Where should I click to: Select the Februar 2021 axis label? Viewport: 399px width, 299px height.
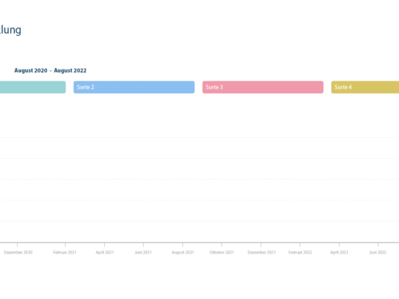pyautogui.click(x=65, y=252)
